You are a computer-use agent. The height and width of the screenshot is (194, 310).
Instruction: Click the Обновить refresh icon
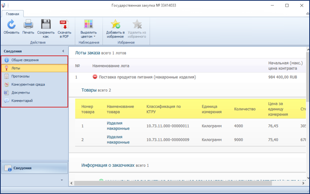11,24
